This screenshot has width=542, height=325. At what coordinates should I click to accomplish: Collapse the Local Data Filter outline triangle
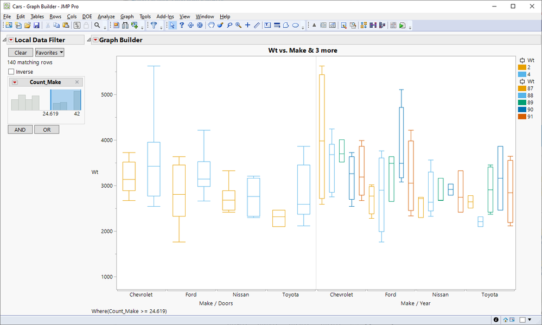tap(4, 40)
